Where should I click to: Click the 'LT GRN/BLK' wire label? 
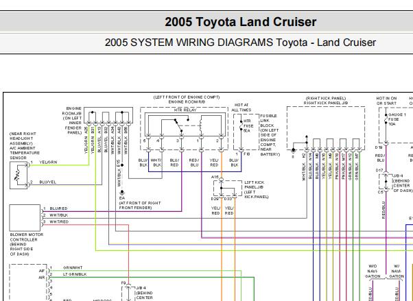(x=75, y=274)
